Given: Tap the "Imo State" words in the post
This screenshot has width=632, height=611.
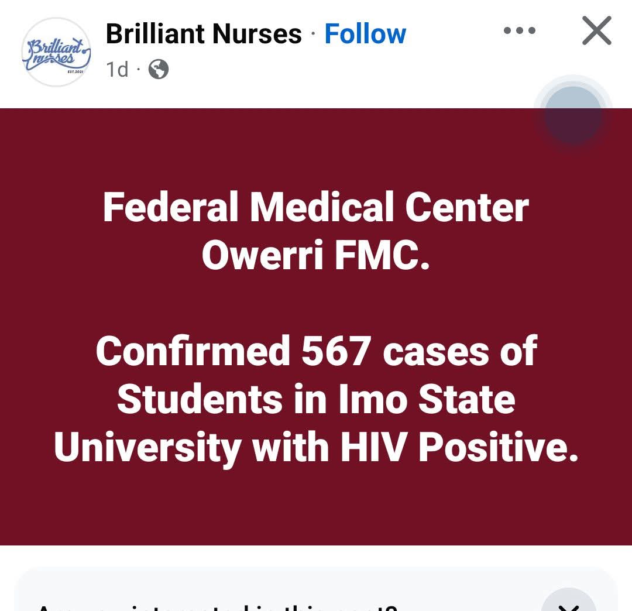Looking at the screenshot, I should click(427, 400).
